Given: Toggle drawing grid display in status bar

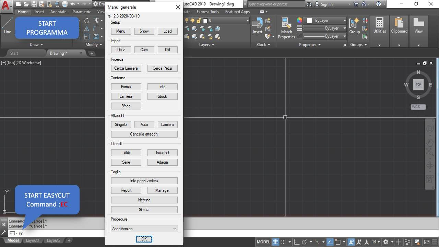Looking at the screenshot, I should tap(275, 242).
